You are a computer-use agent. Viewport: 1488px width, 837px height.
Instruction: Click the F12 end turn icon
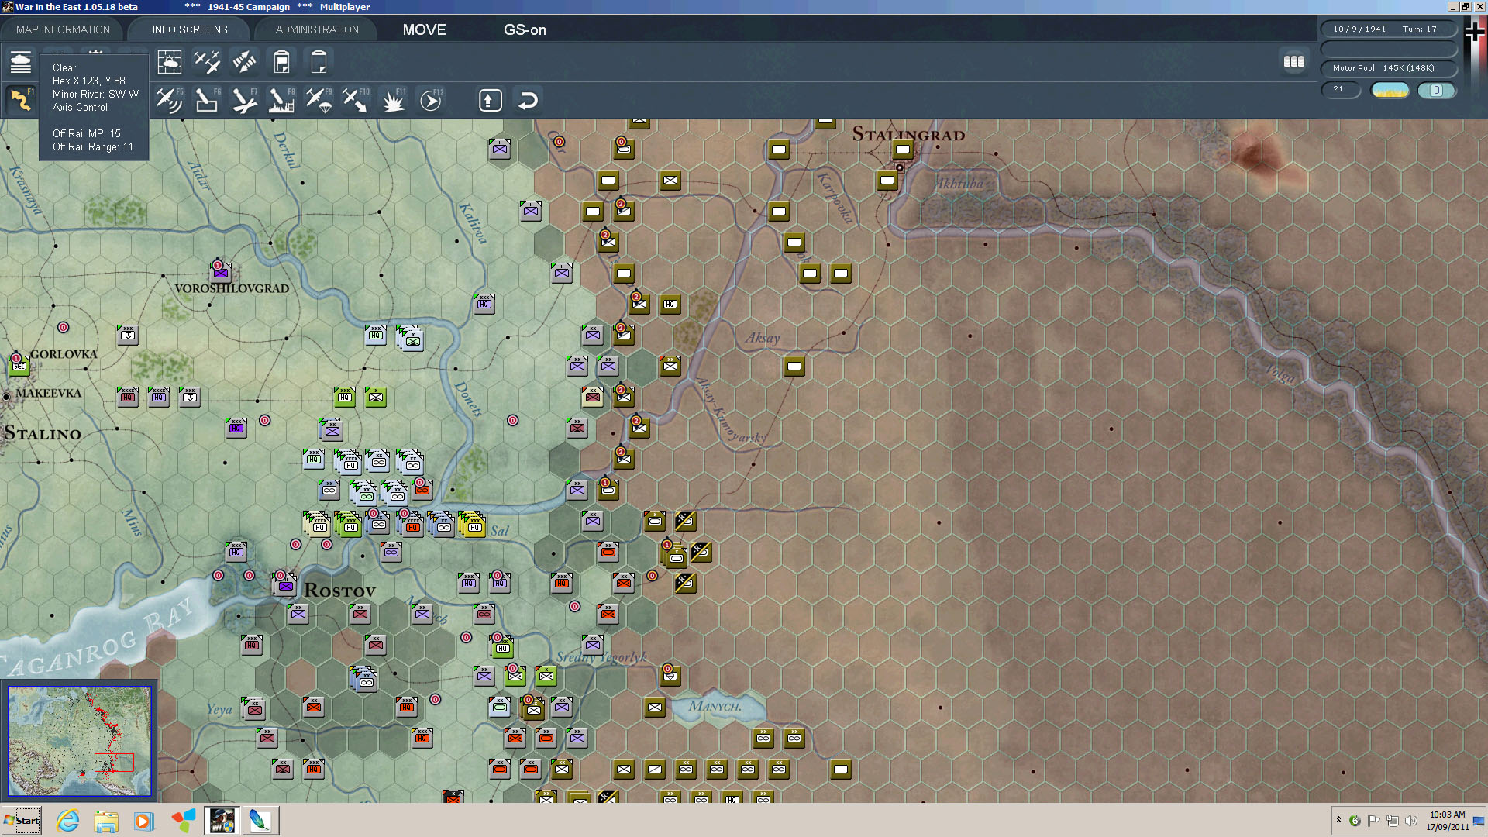(x=431, y=100)
